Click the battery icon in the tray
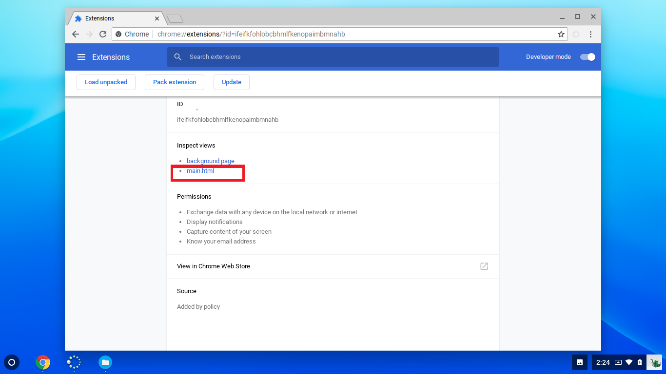This screenshot has width=666, height=374. click(x=640, y=362)
